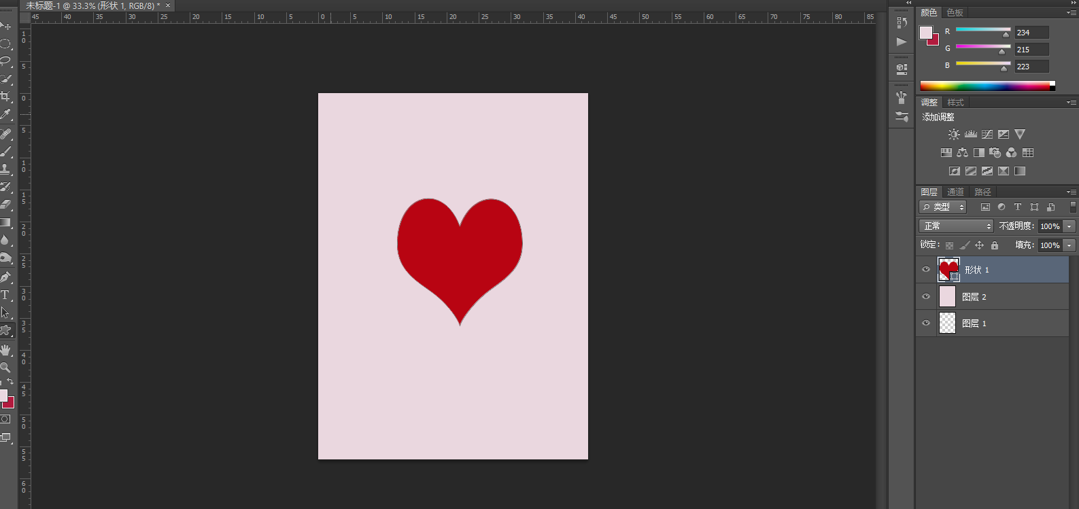Select the Custom Shape tool

coord(5,331)
